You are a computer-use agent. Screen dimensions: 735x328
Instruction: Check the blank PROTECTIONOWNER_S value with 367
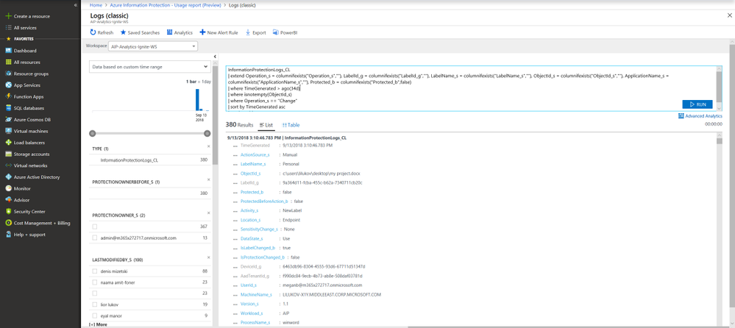click(x=95, y=227)
